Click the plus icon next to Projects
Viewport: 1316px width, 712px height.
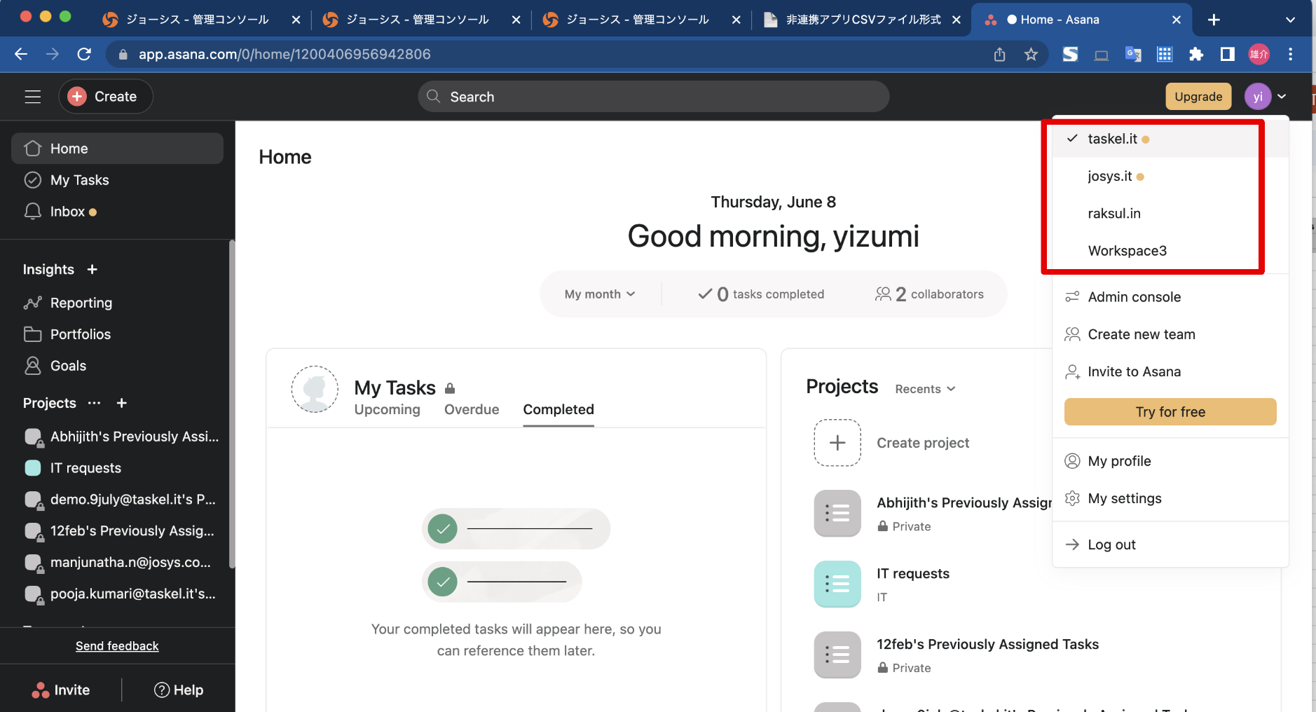(122, 403)
